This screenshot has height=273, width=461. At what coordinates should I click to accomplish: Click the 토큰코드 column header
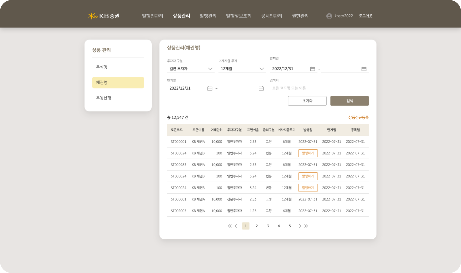coord(177,130)
